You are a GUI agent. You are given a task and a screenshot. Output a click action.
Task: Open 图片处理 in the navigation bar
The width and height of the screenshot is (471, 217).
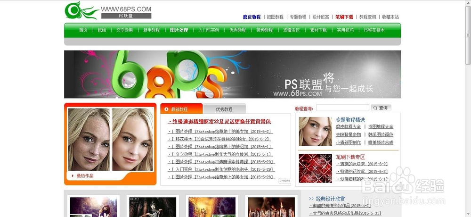(x=179, y=30)
